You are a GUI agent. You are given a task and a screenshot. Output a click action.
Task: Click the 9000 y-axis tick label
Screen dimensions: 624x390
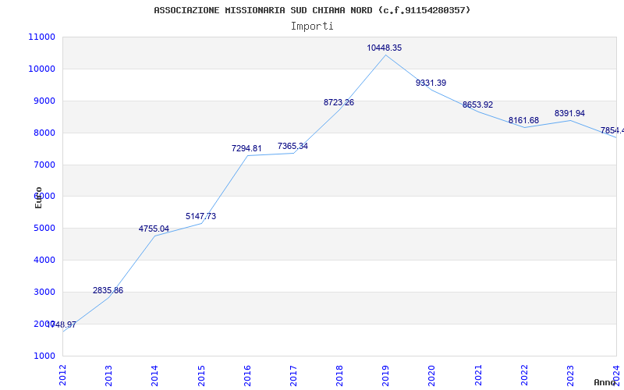tap(44, 101)
